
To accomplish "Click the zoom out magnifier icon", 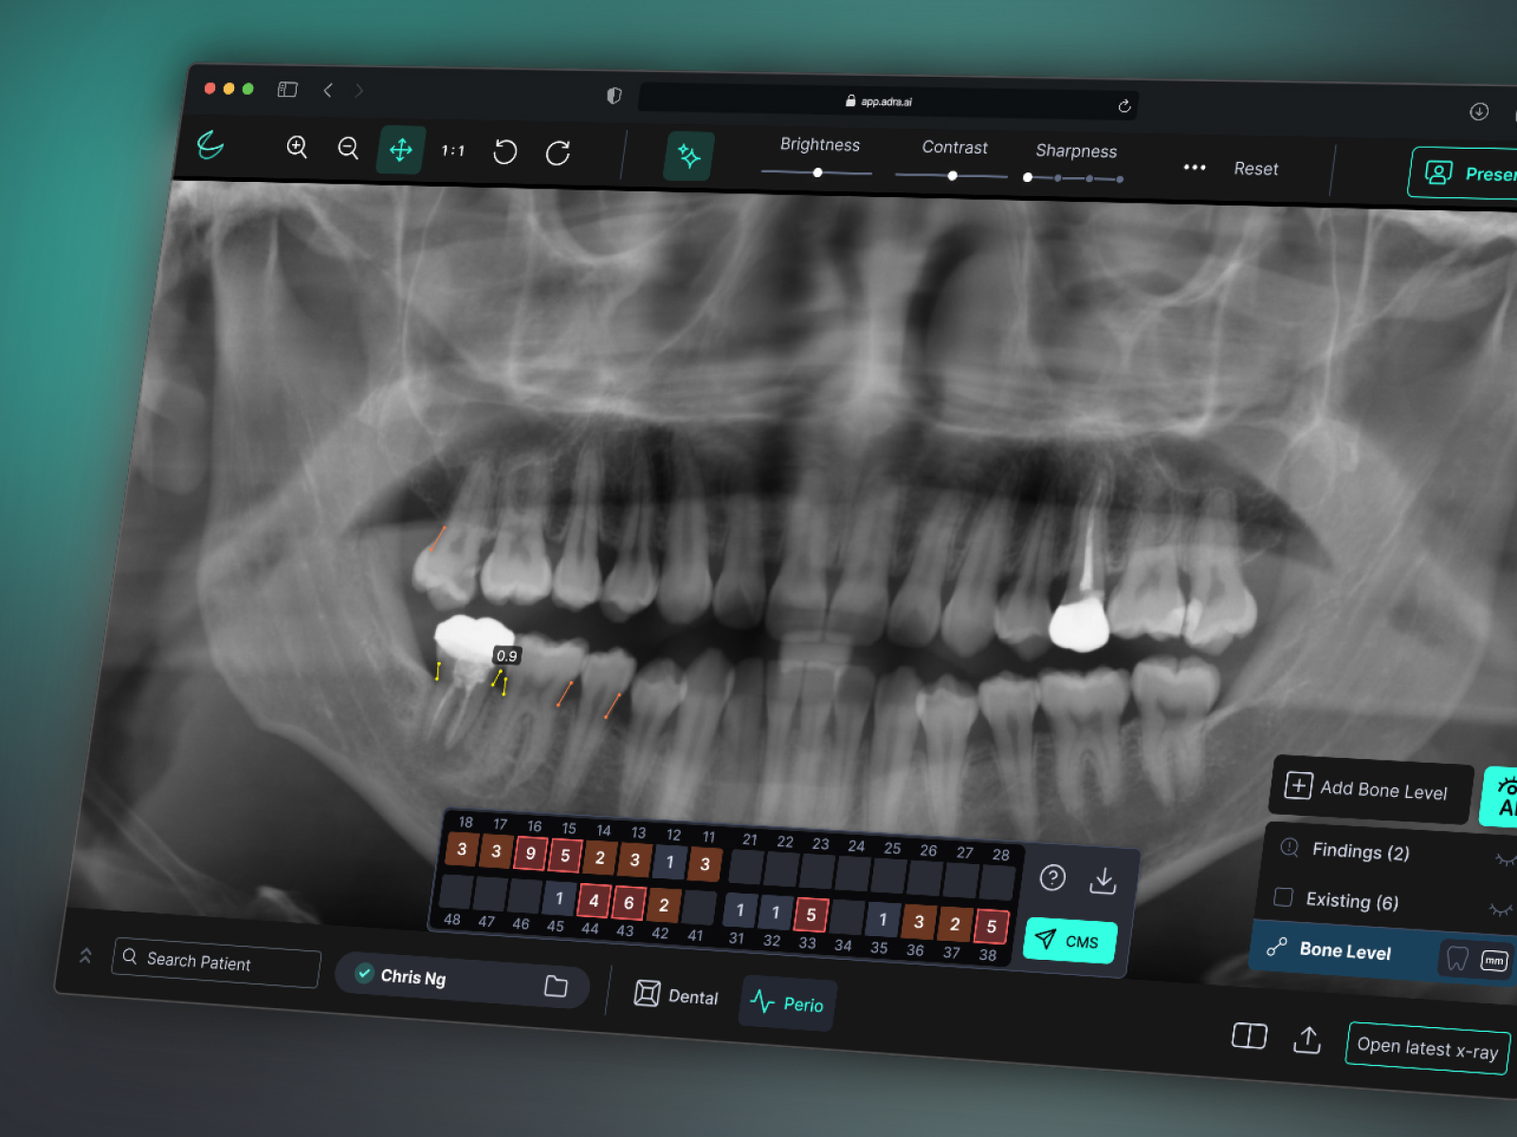I will (x=348, y=148).
